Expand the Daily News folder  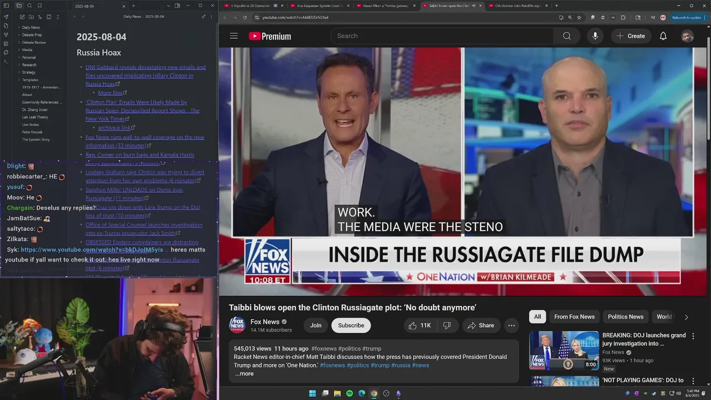[x=31, y=27]
